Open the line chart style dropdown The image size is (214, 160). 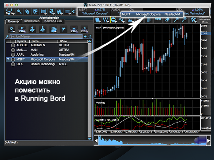(121, 20)
